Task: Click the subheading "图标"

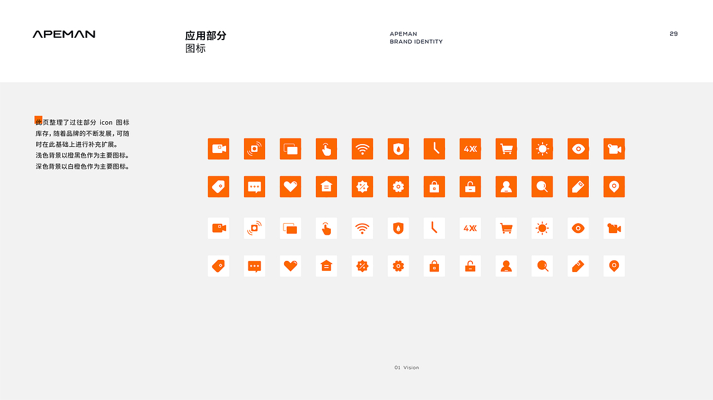Action: coord(196,48)
